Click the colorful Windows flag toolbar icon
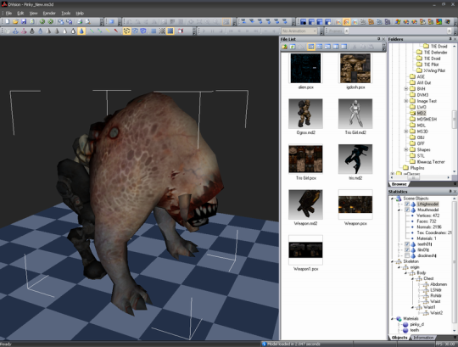 click(x=398, y=21)
